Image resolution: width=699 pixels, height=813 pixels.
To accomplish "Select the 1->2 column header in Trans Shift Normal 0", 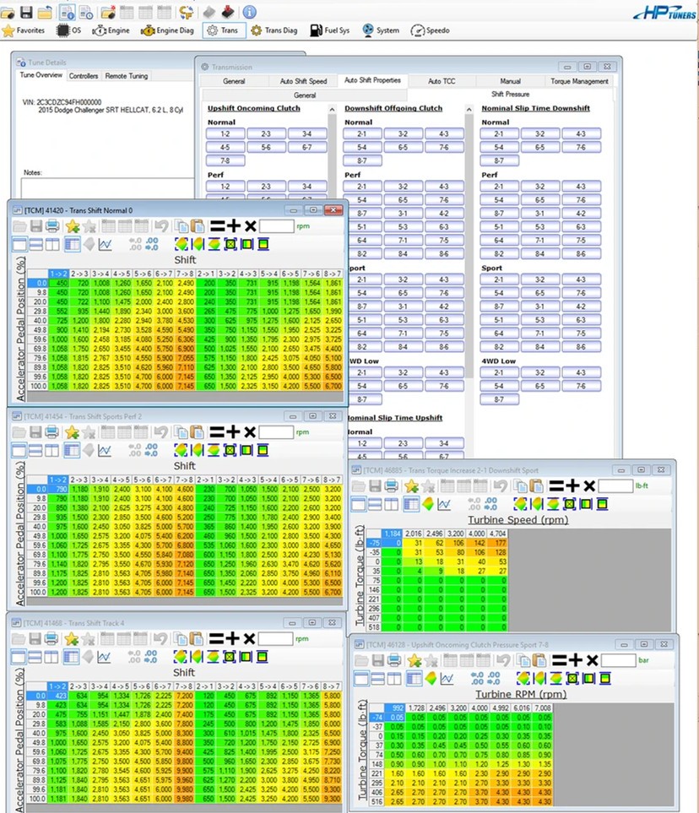I will [58, 274].
